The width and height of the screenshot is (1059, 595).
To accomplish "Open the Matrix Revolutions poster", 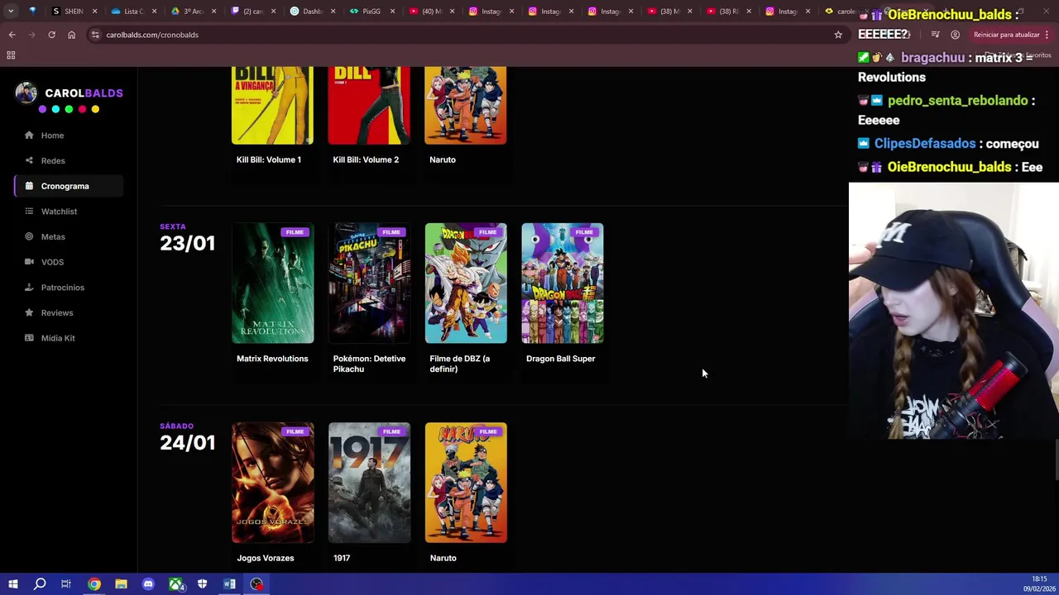I will pyautogui.click(x=272, y=283).
